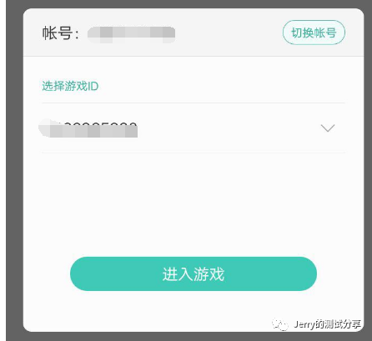372x341 pixels.
Task: Click the downward arrow beside game ID
Action: click(x=328, y=128)
